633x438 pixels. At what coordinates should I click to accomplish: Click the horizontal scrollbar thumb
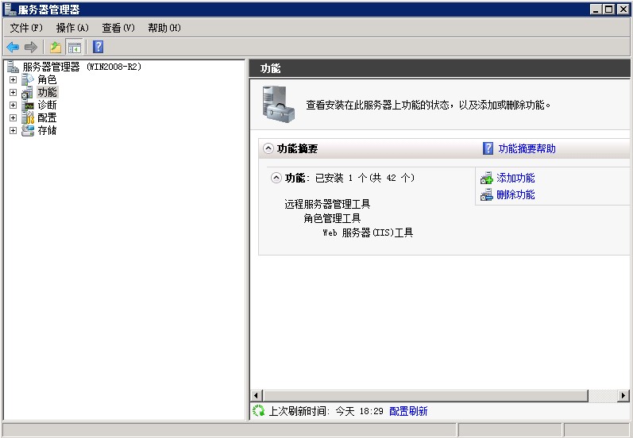425,396
